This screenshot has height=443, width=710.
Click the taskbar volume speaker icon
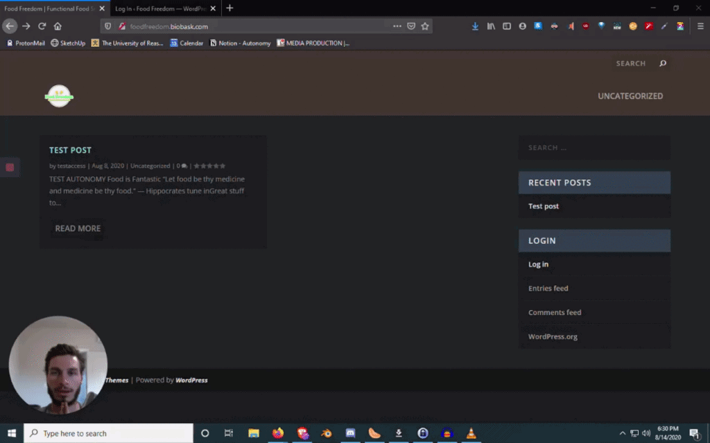point(646,433)
